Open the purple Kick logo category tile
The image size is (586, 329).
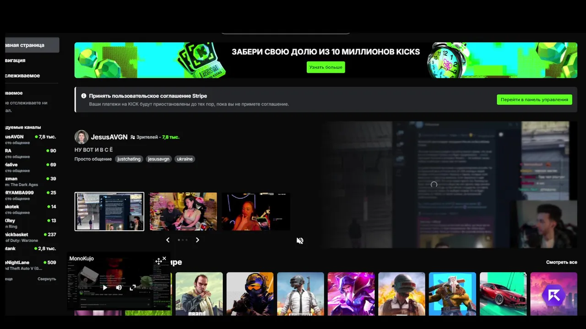pos(554,294)
